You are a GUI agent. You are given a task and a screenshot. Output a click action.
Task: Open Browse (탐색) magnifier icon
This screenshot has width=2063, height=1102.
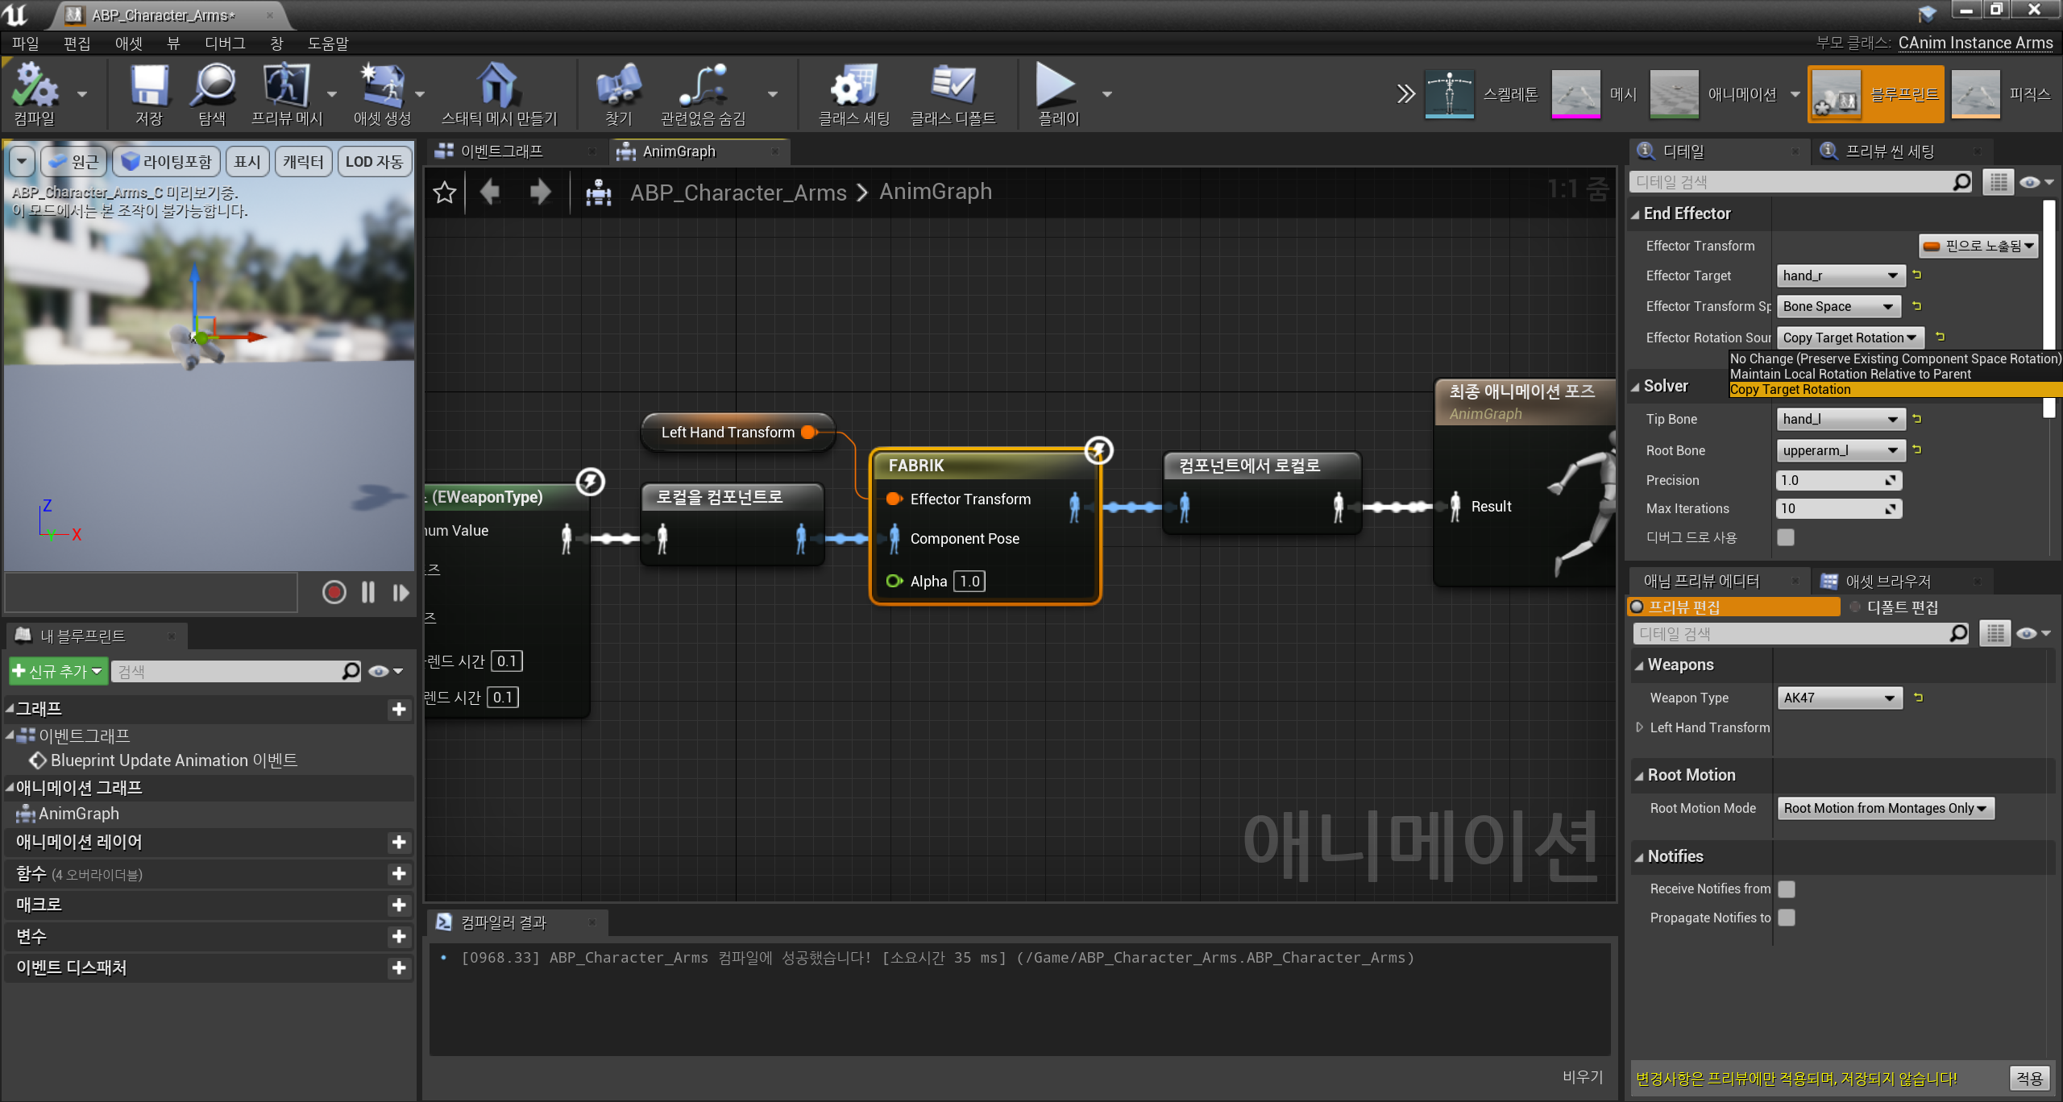(x=212, y=86)
